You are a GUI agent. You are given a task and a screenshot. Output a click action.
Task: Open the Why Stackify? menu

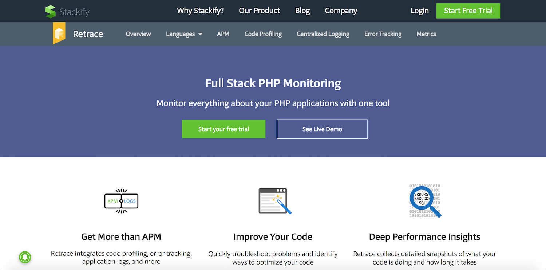click(x=200, y=11)
